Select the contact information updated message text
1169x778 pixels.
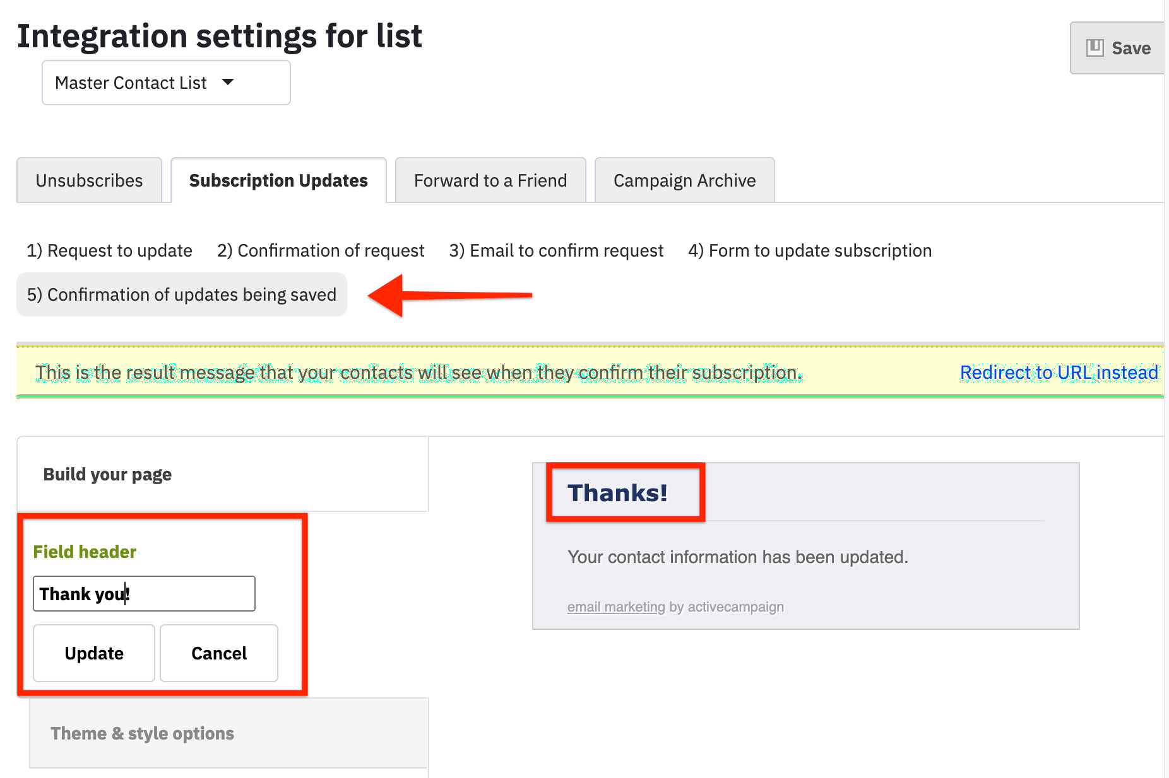pos(737,557)
